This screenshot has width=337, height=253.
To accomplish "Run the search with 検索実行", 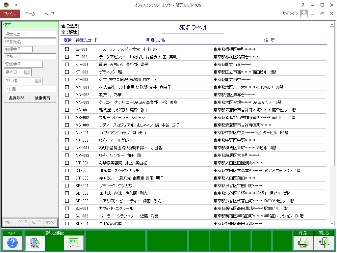I will [43, 98].
